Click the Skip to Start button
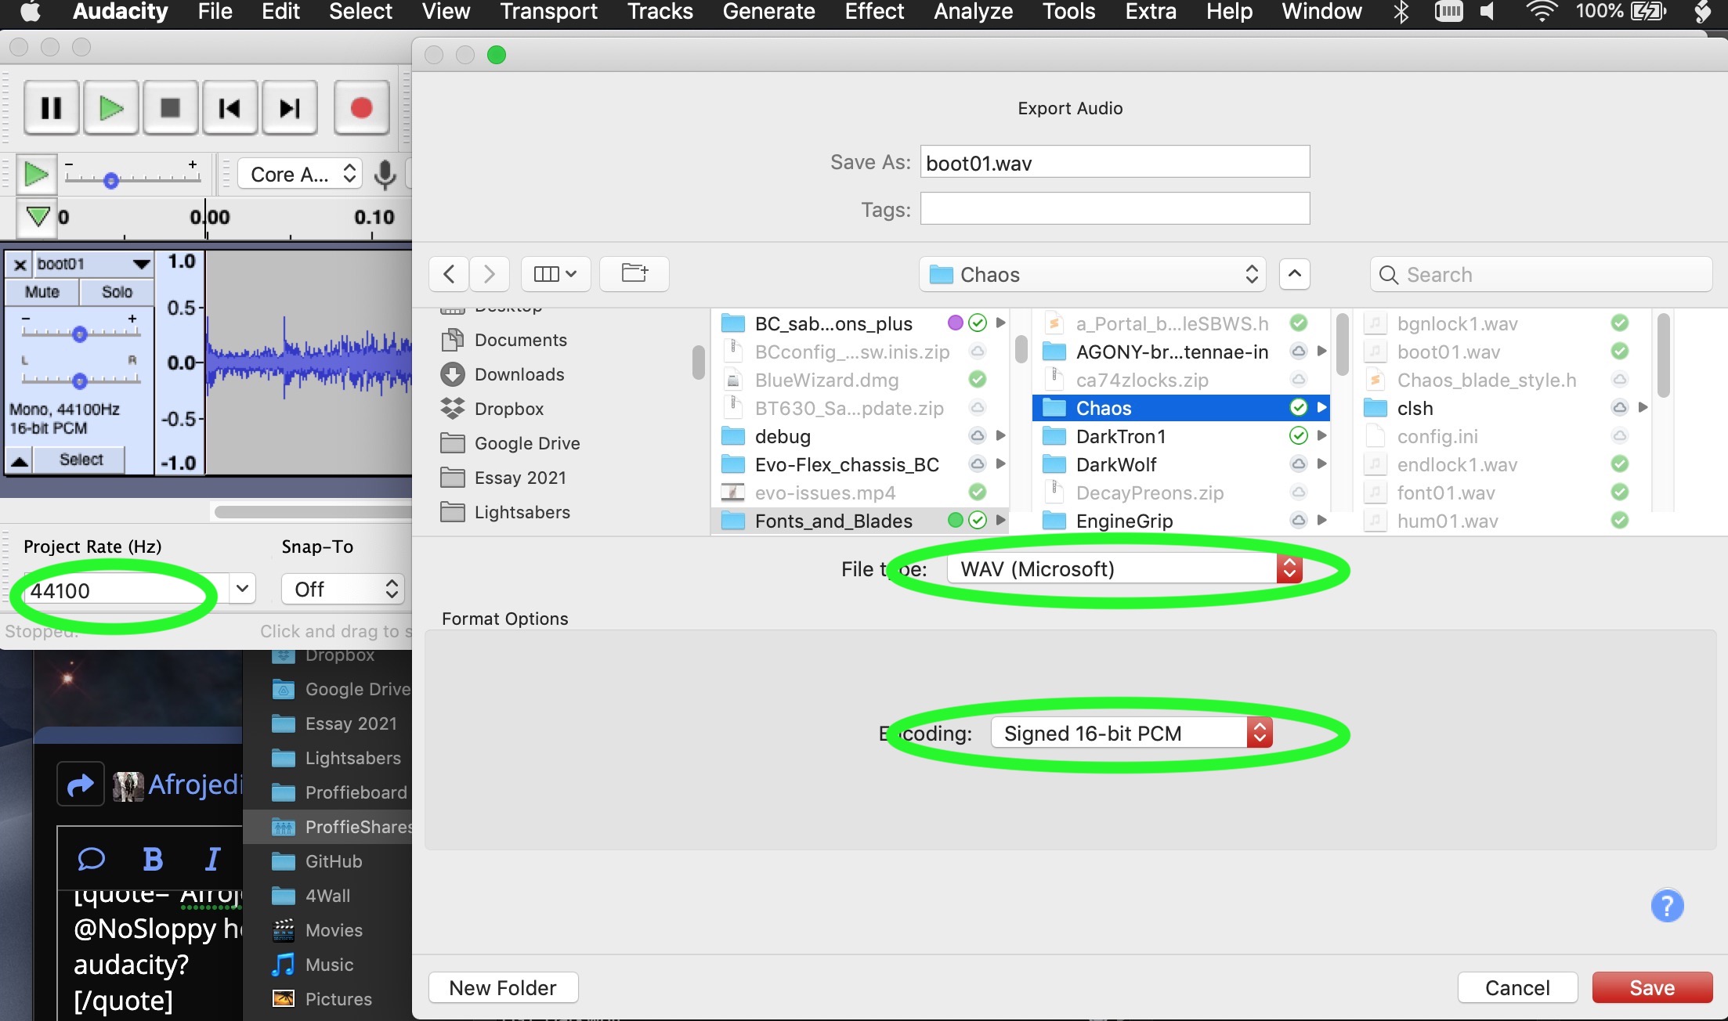 [x=230, y=107]
